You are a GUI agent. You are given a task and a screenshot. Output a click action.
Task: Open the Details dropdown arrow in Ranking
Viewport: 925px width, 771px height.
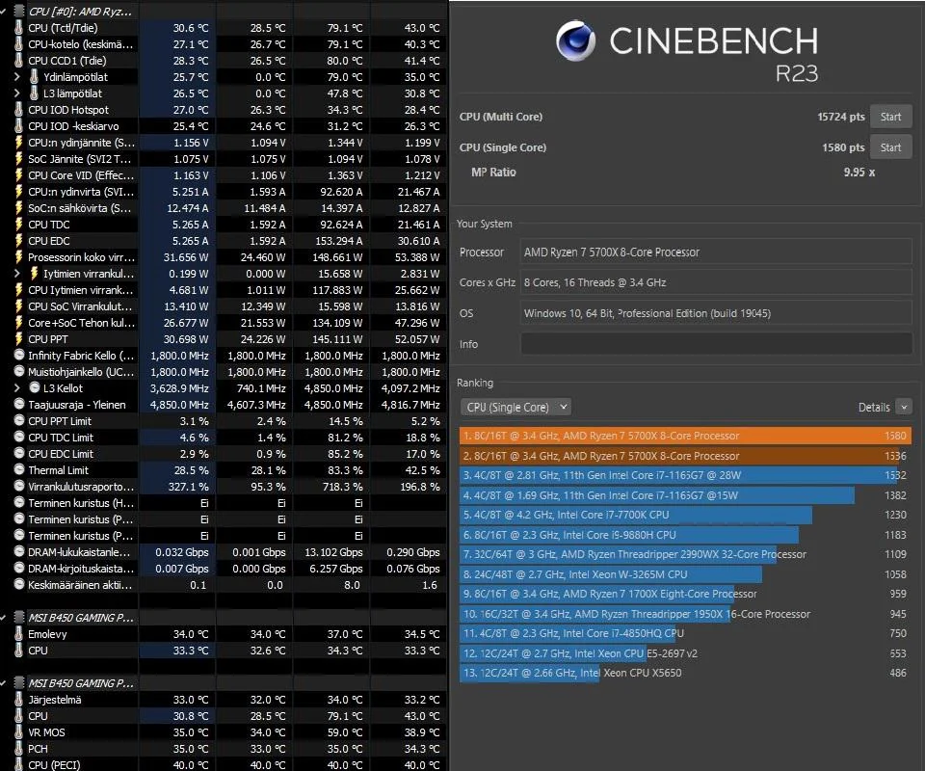903,407
